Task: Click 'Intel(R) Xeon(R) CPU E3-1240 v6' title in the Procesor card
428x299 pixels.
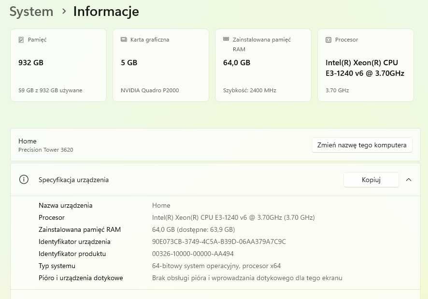Action: [x=365, y=68]
